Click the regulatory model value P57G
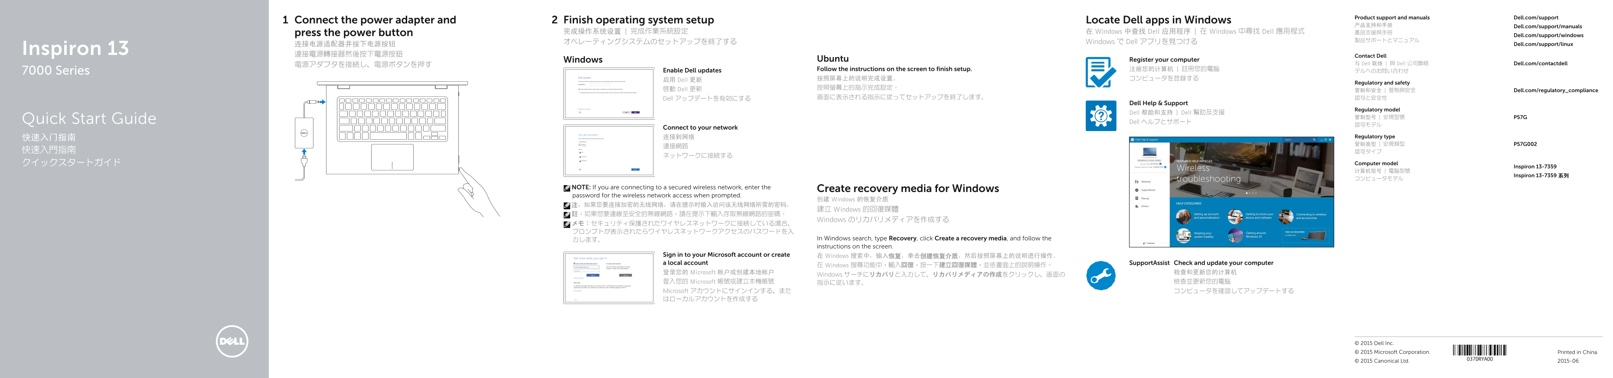 (x=1520, y=117)
